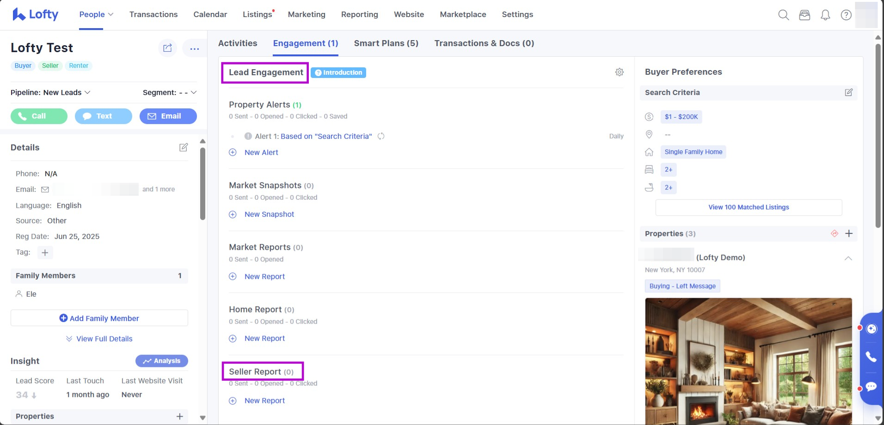This screenshot has height=425, width=884.
Task: Edit the Search Criteria pencil icon
Action: pos(849,92)
